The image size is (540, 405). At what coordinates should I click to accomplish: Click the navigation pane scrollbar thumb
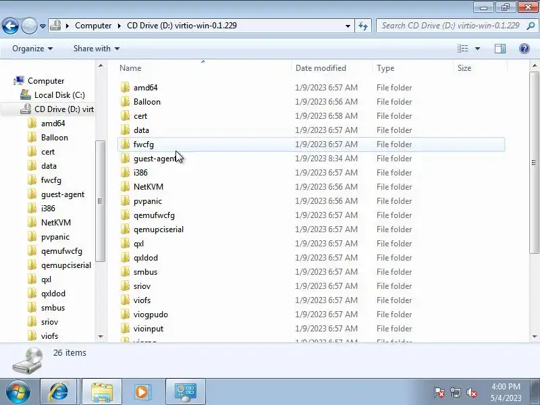tap(100, 201)
